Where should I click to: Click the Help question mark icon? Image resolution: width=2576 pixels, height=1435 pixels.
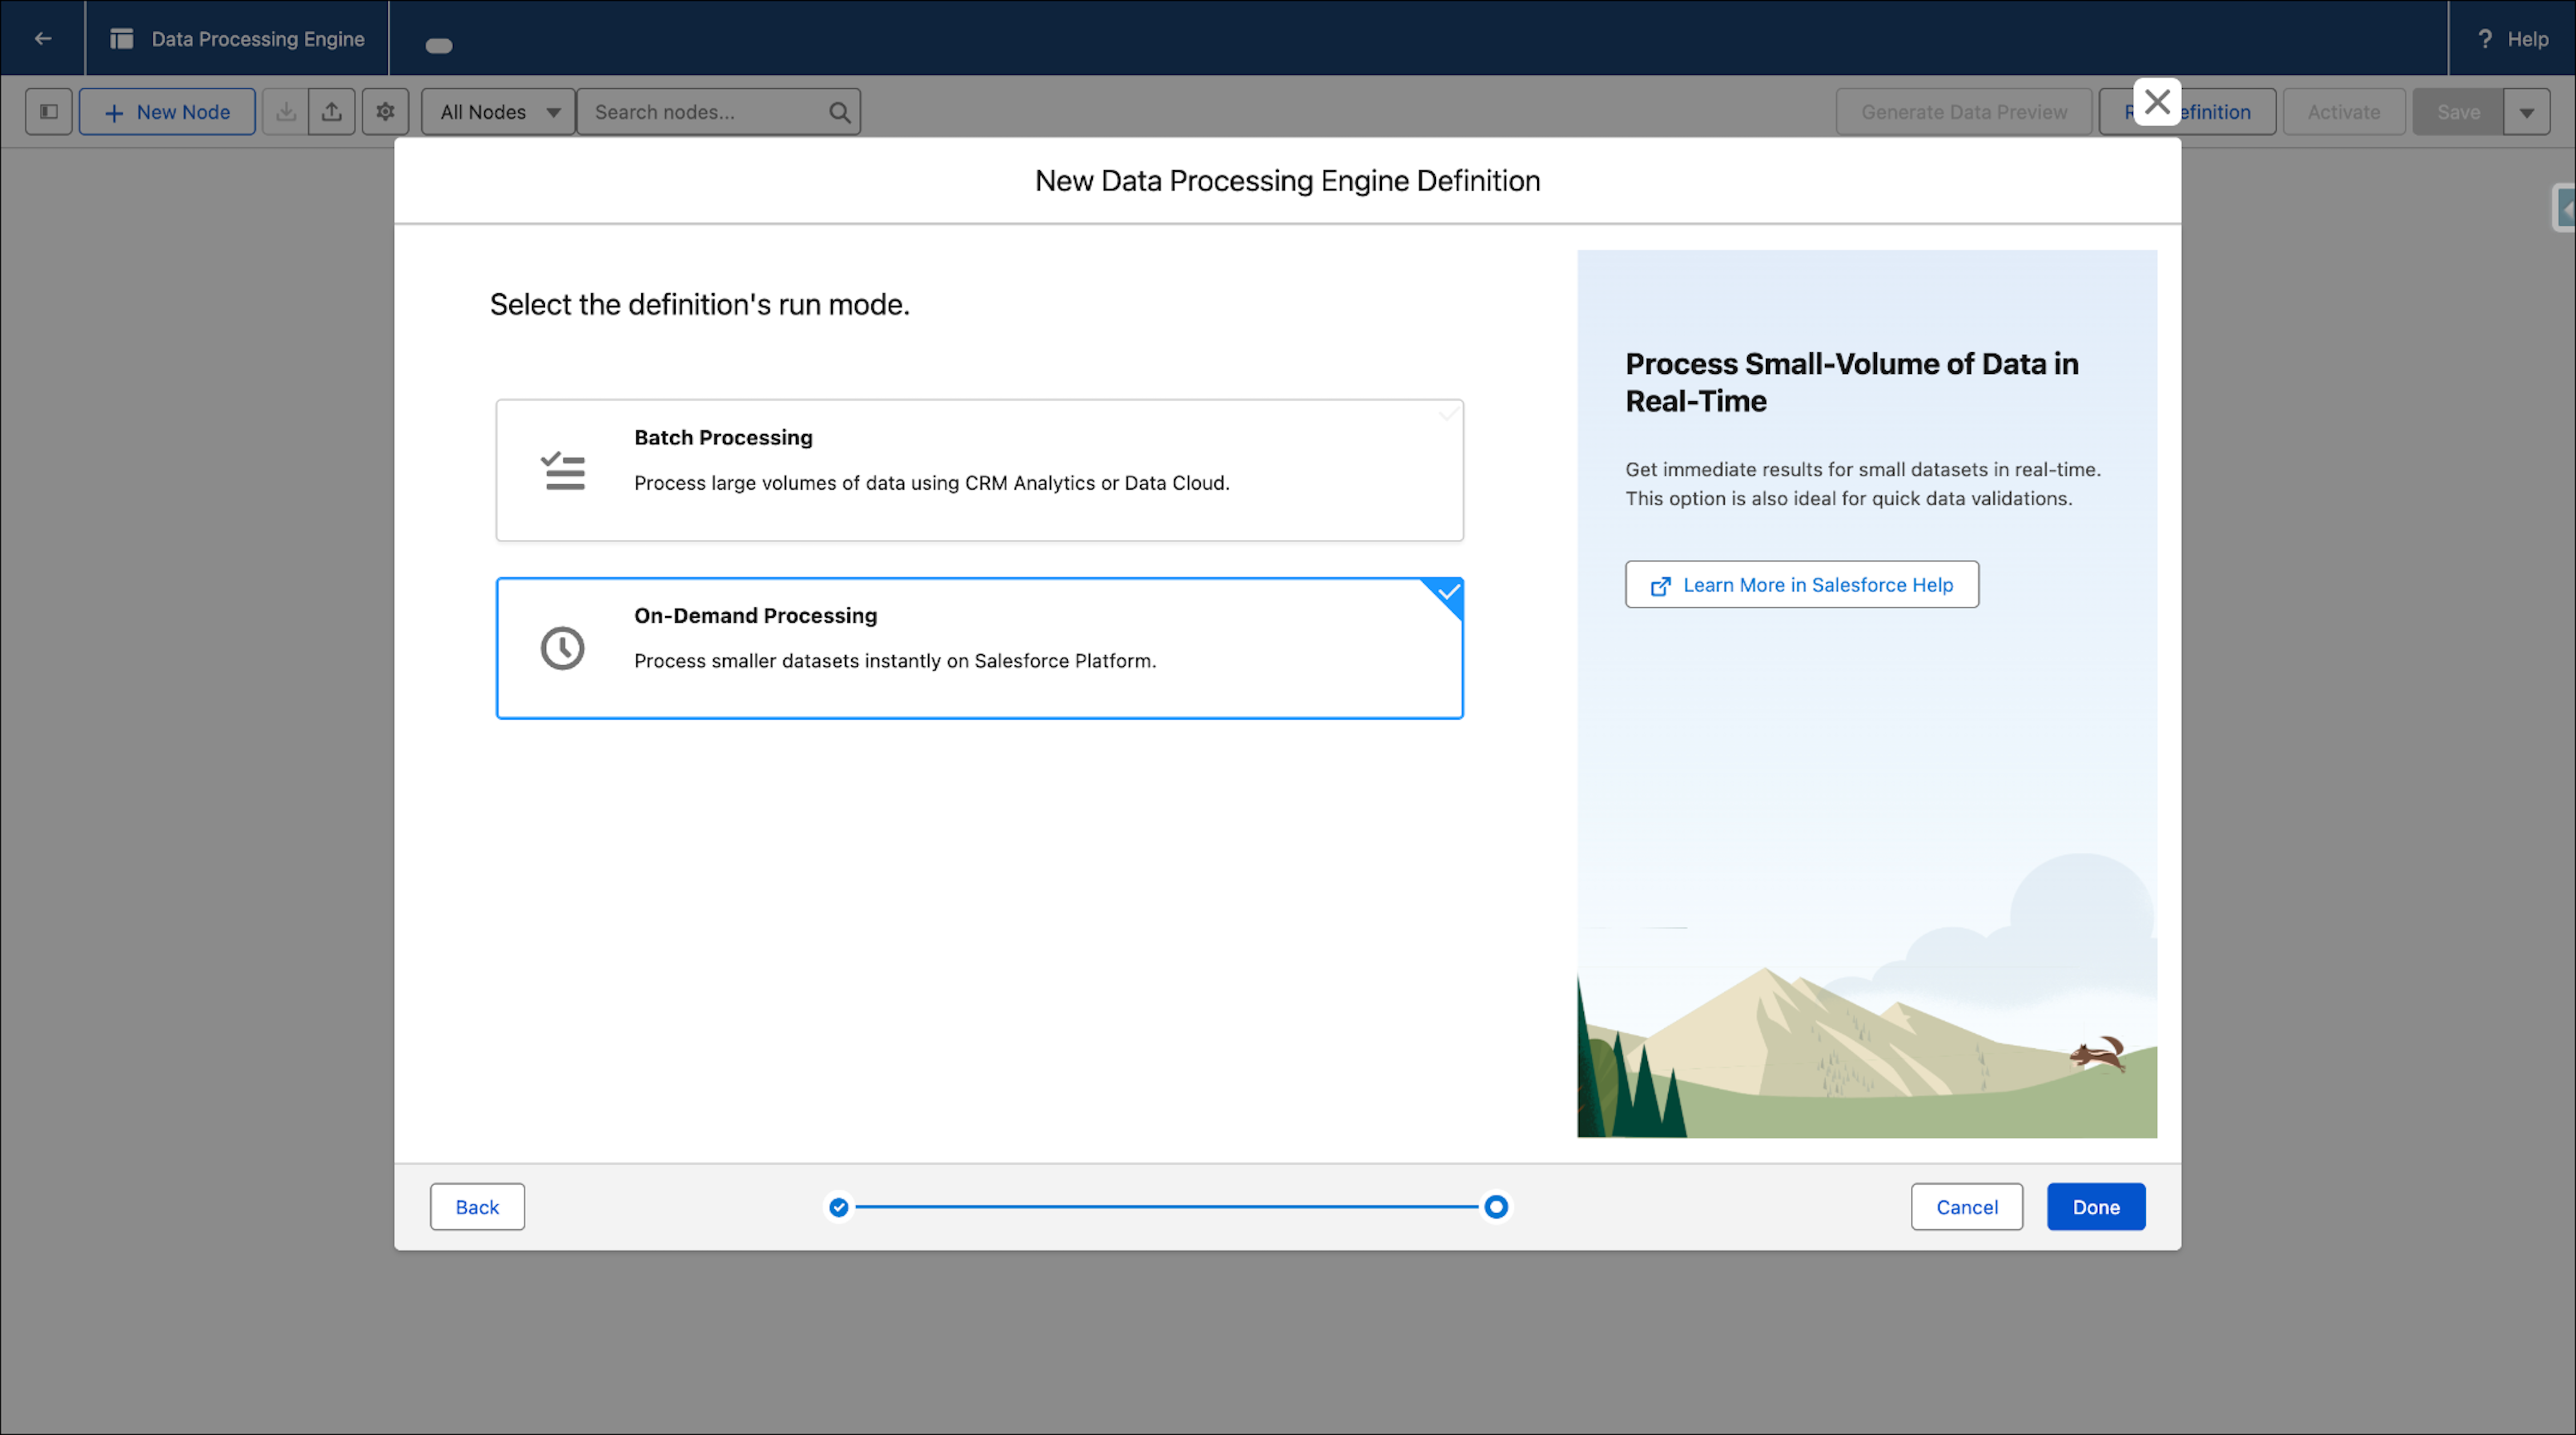coord(2485,39)
